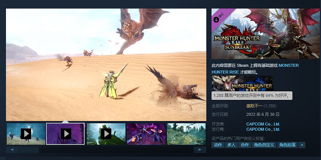Select the 动作 tag
The height and width of the screenshot is (160, 321).
218,145
